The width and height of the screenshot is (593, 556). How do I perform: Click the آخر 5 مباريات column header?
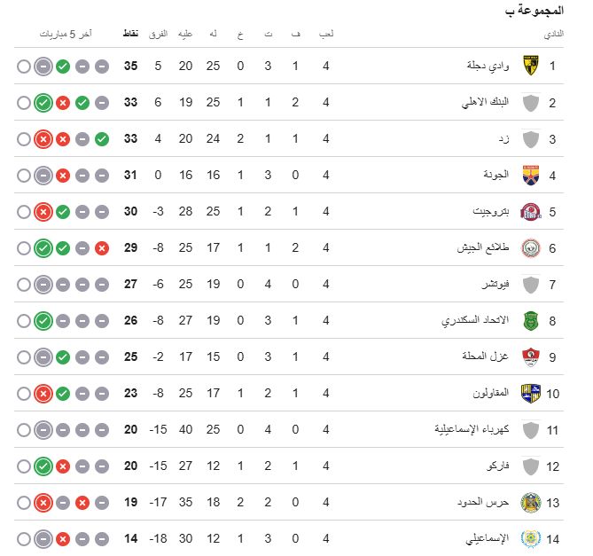[66, 34]
